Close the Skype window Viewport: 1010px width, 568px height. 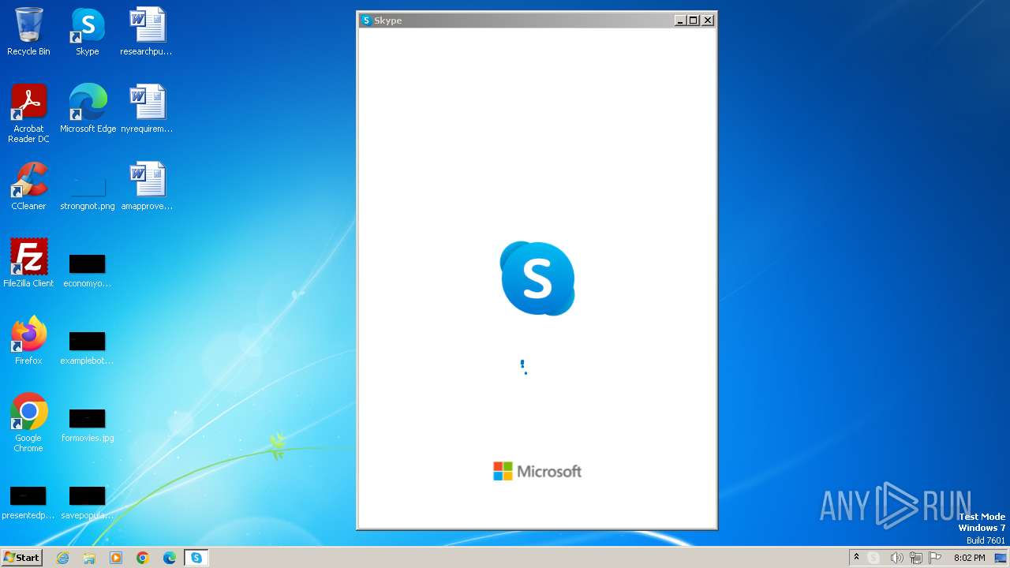coord(708,21)
